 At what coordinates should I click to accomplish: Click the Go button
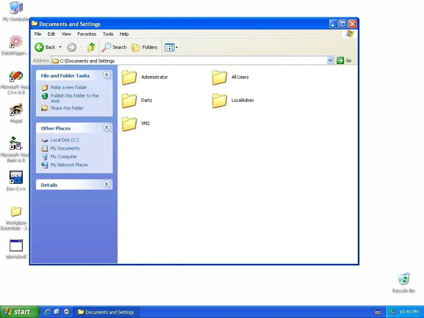coord(344,60)
